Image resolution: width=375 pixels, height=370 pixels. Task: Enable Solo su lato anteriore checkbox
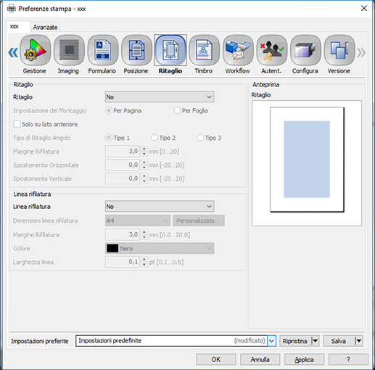pyautogui.click(x=17, y=124)
